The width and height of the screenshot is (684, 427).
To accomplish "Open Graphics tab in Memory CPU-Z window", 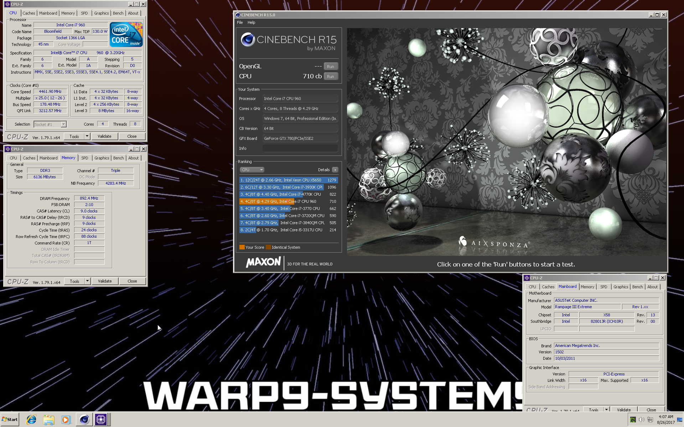I will pos(102,158).
